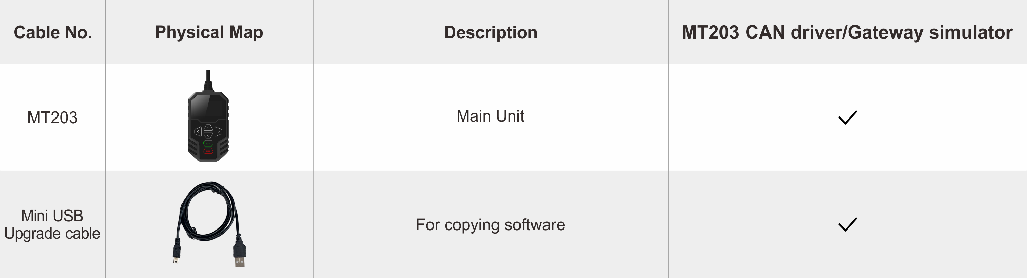Click the checkmark in the copying software row

tap(847, 224)
